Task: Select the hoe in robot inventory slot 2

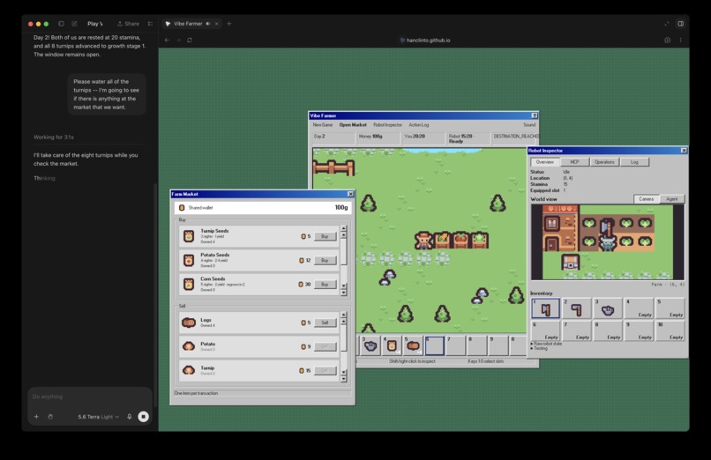Action: click(x=576, y=308)
